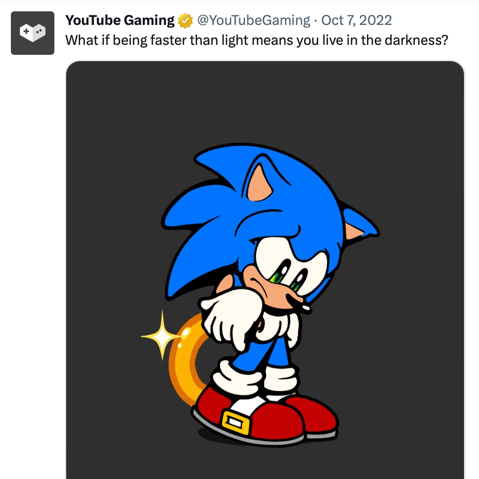479x479 pixels.
Task: Click the yellow buckle on Sonic's shoe
Action: [236, 422]
